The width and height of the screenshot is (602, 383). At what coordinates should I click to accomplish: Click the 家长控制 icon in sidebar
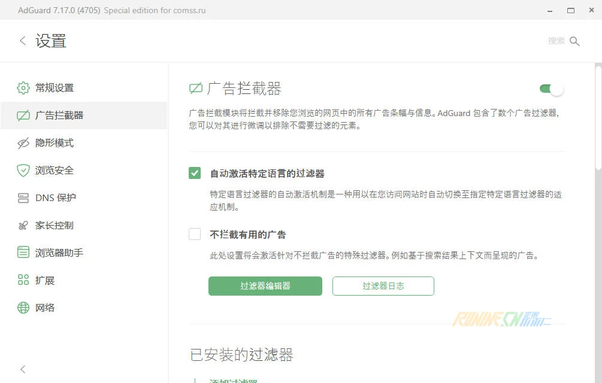[23, 226]
